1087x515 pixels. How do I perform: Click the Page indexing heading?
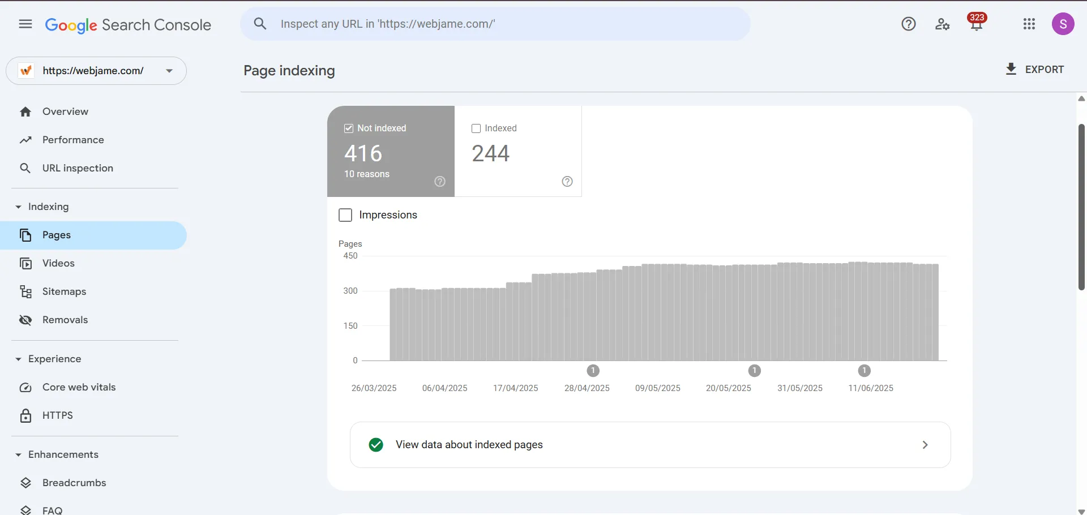(289, 71)
